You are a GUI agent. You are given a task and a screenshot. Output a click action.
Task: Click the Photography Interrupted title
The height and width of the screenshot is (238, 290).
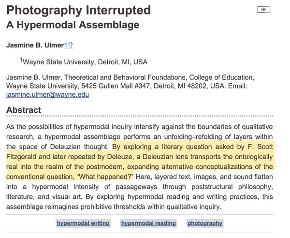pos(79,10)
